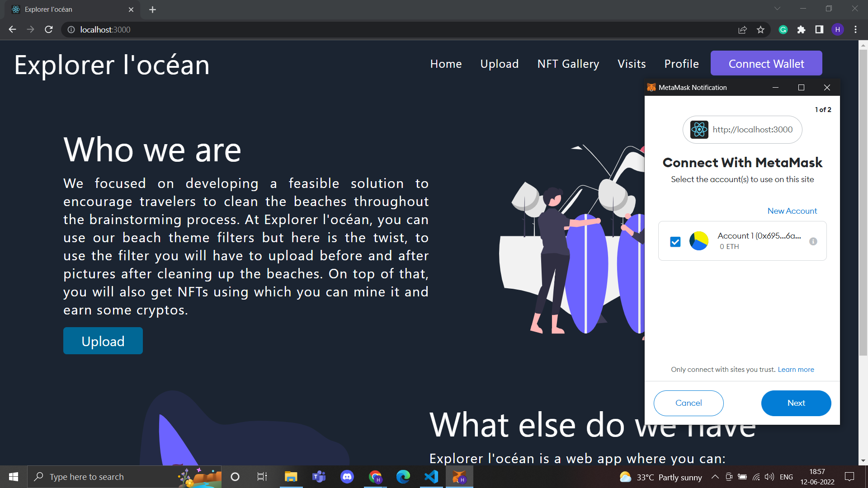Screen dimensions: 868x488
Task: Click the Account 1 avatar icon
Action: (x=698, y=241)
